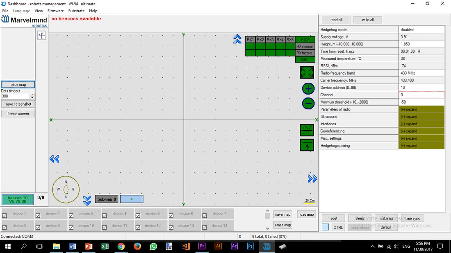Increase Dots timeout with stepper
Screen dimensions: 451x253
coord(32,95)
